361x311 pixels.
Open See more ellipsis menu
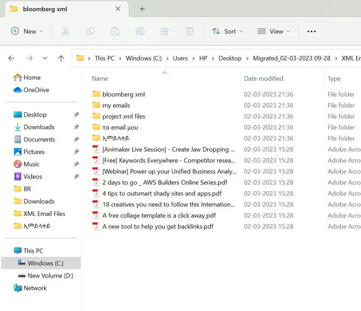311,31
